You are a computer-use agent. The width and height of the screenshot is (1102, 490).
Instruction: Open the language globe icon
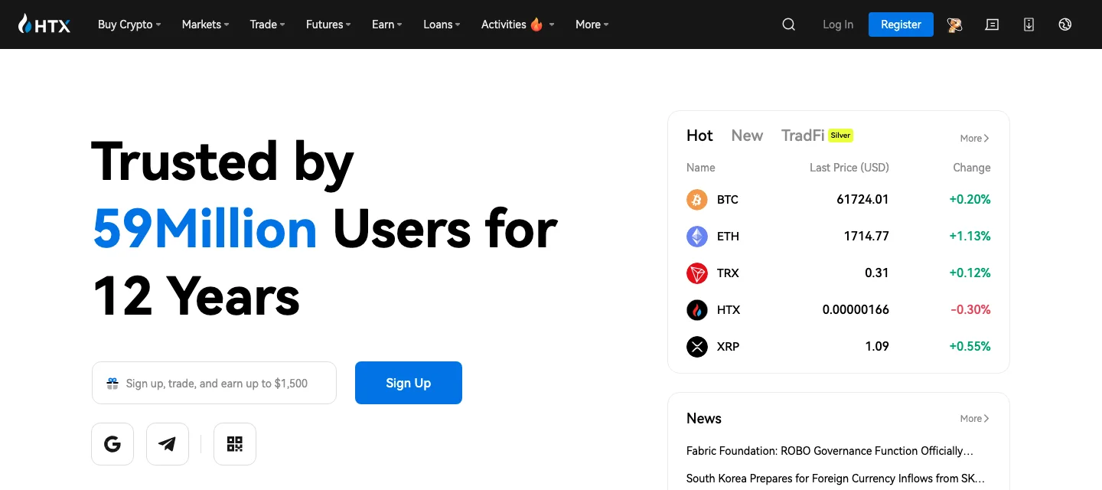tap(1065, 24)
